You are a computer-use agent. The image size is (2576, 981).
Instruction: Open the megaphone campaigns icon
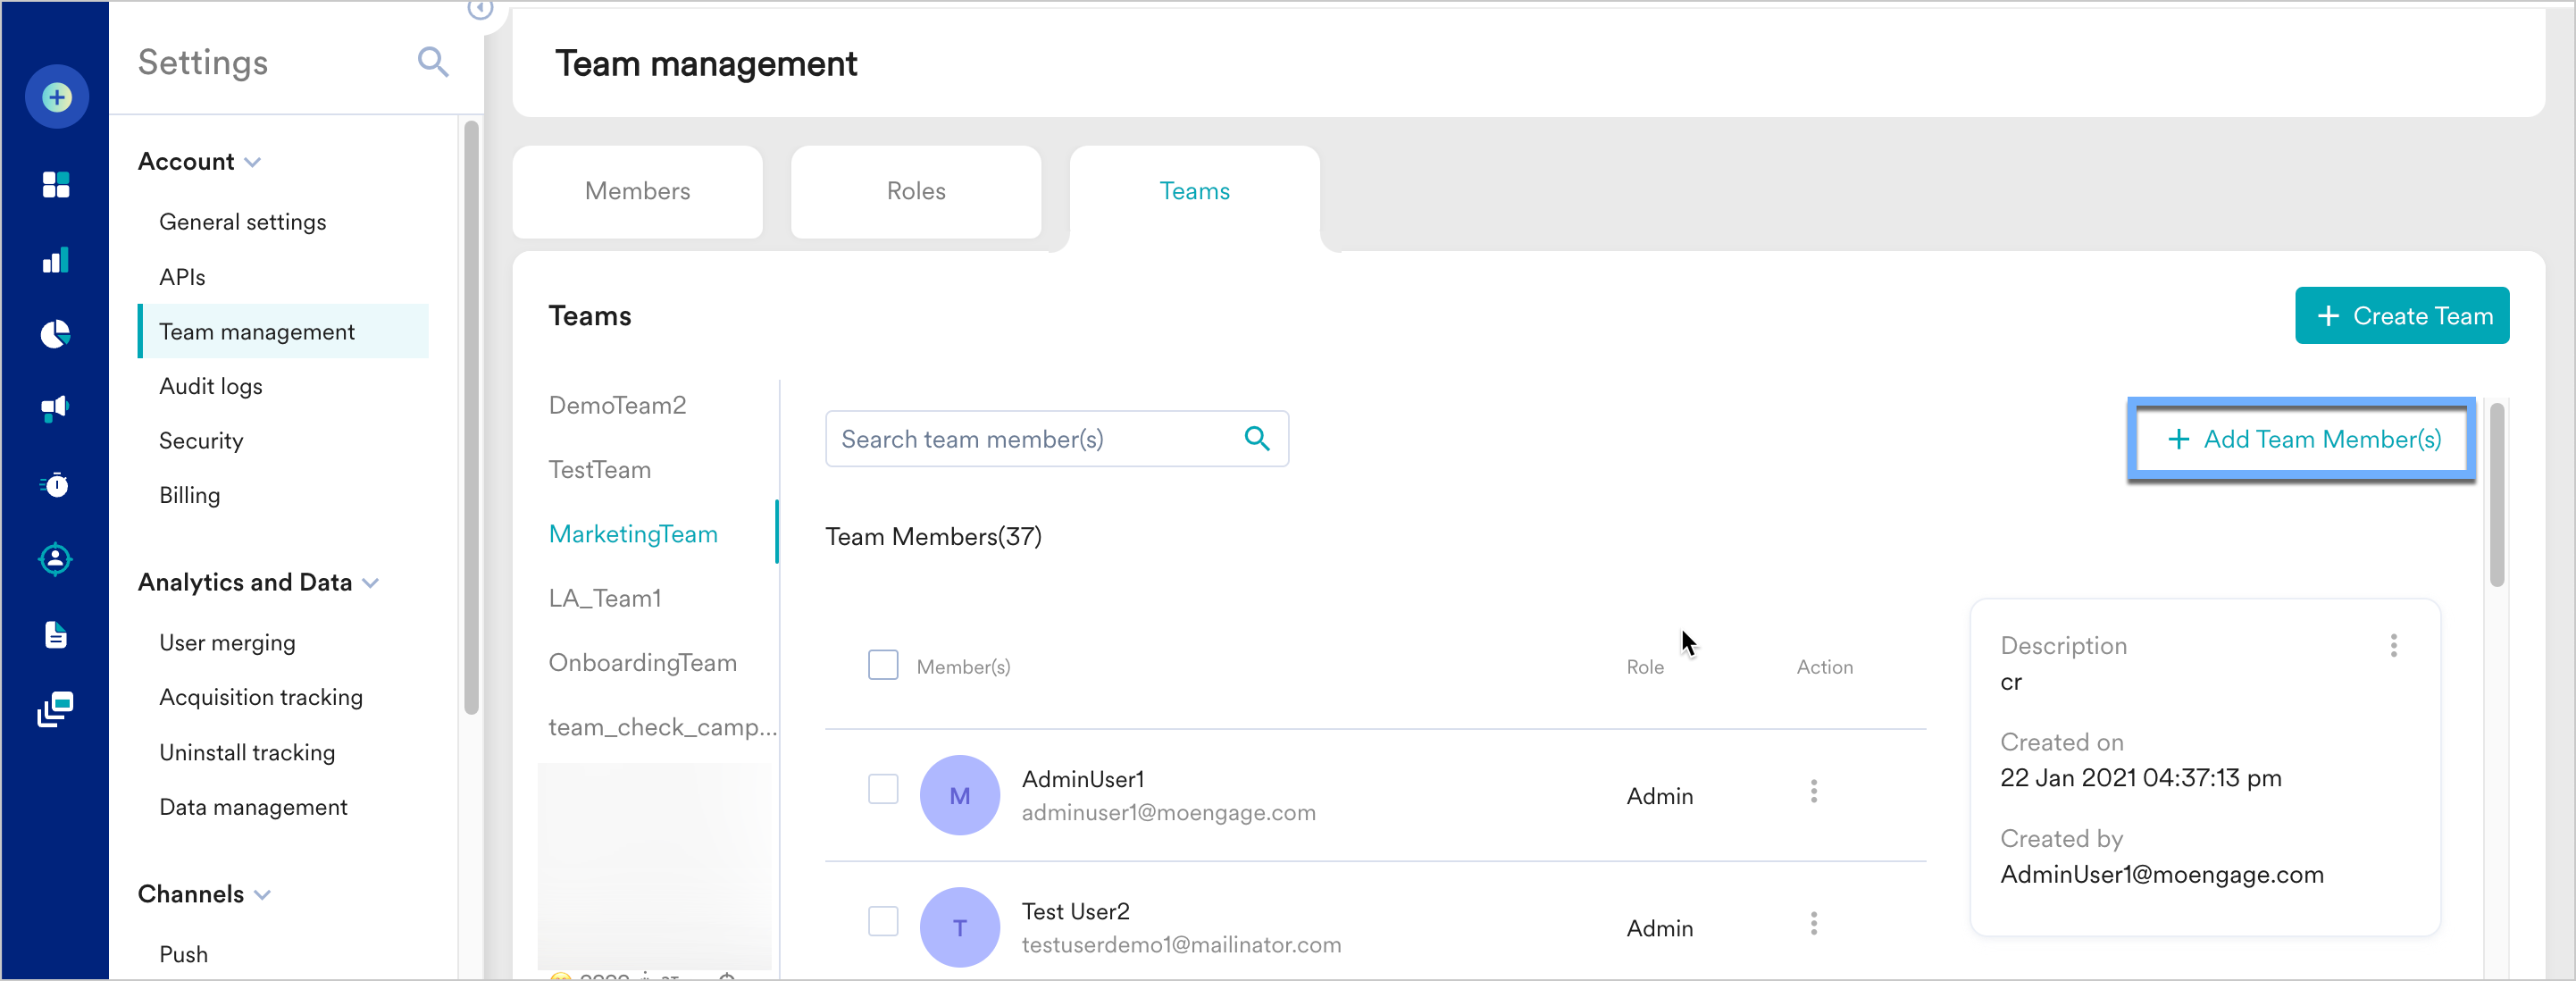coord(56,407)
